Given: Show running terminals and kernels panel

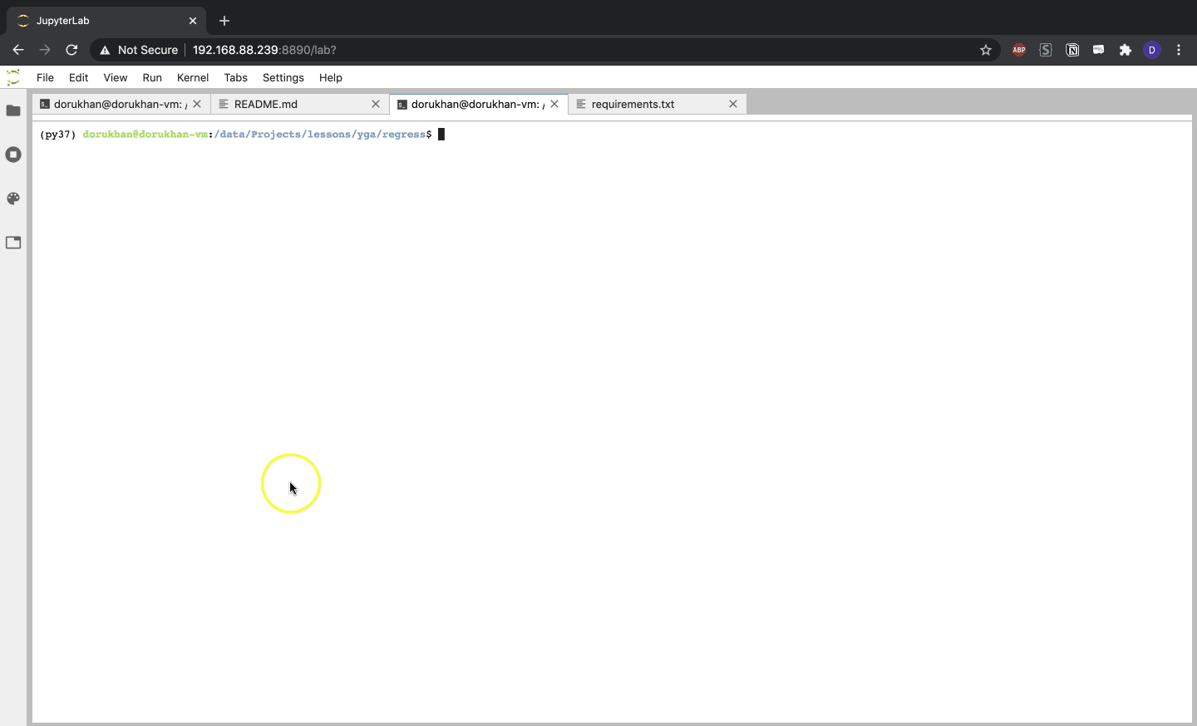Looking at the screenshot, I should [13, 155].
